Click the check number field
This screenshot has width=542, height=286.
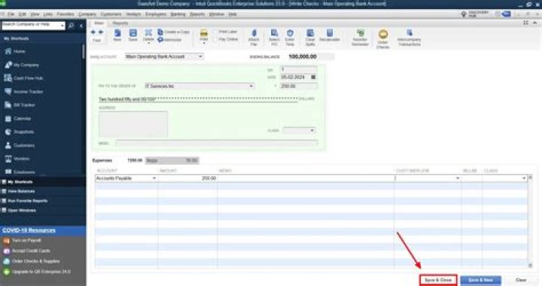tap(298, 70)
